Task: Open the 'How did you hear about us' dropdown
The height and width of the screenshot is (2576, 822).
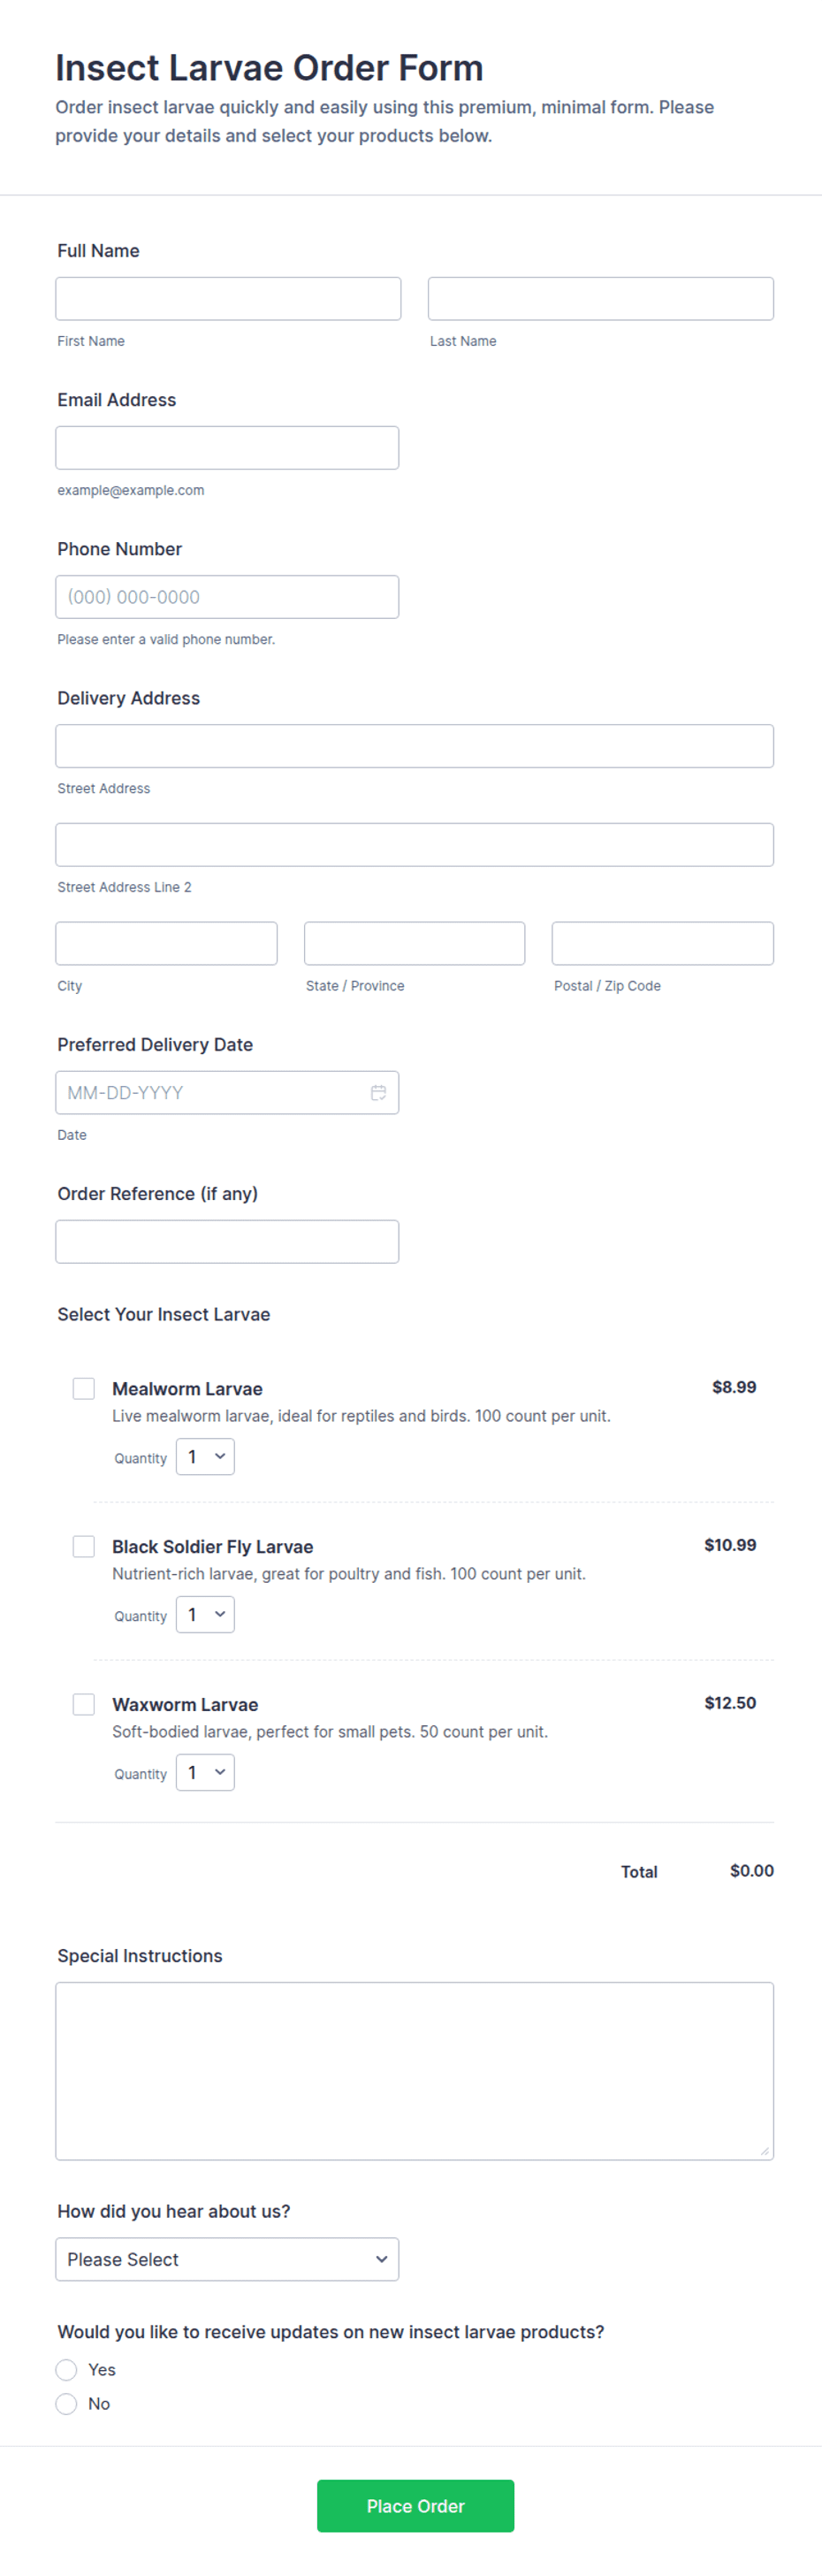Action: pos(227,2259)
